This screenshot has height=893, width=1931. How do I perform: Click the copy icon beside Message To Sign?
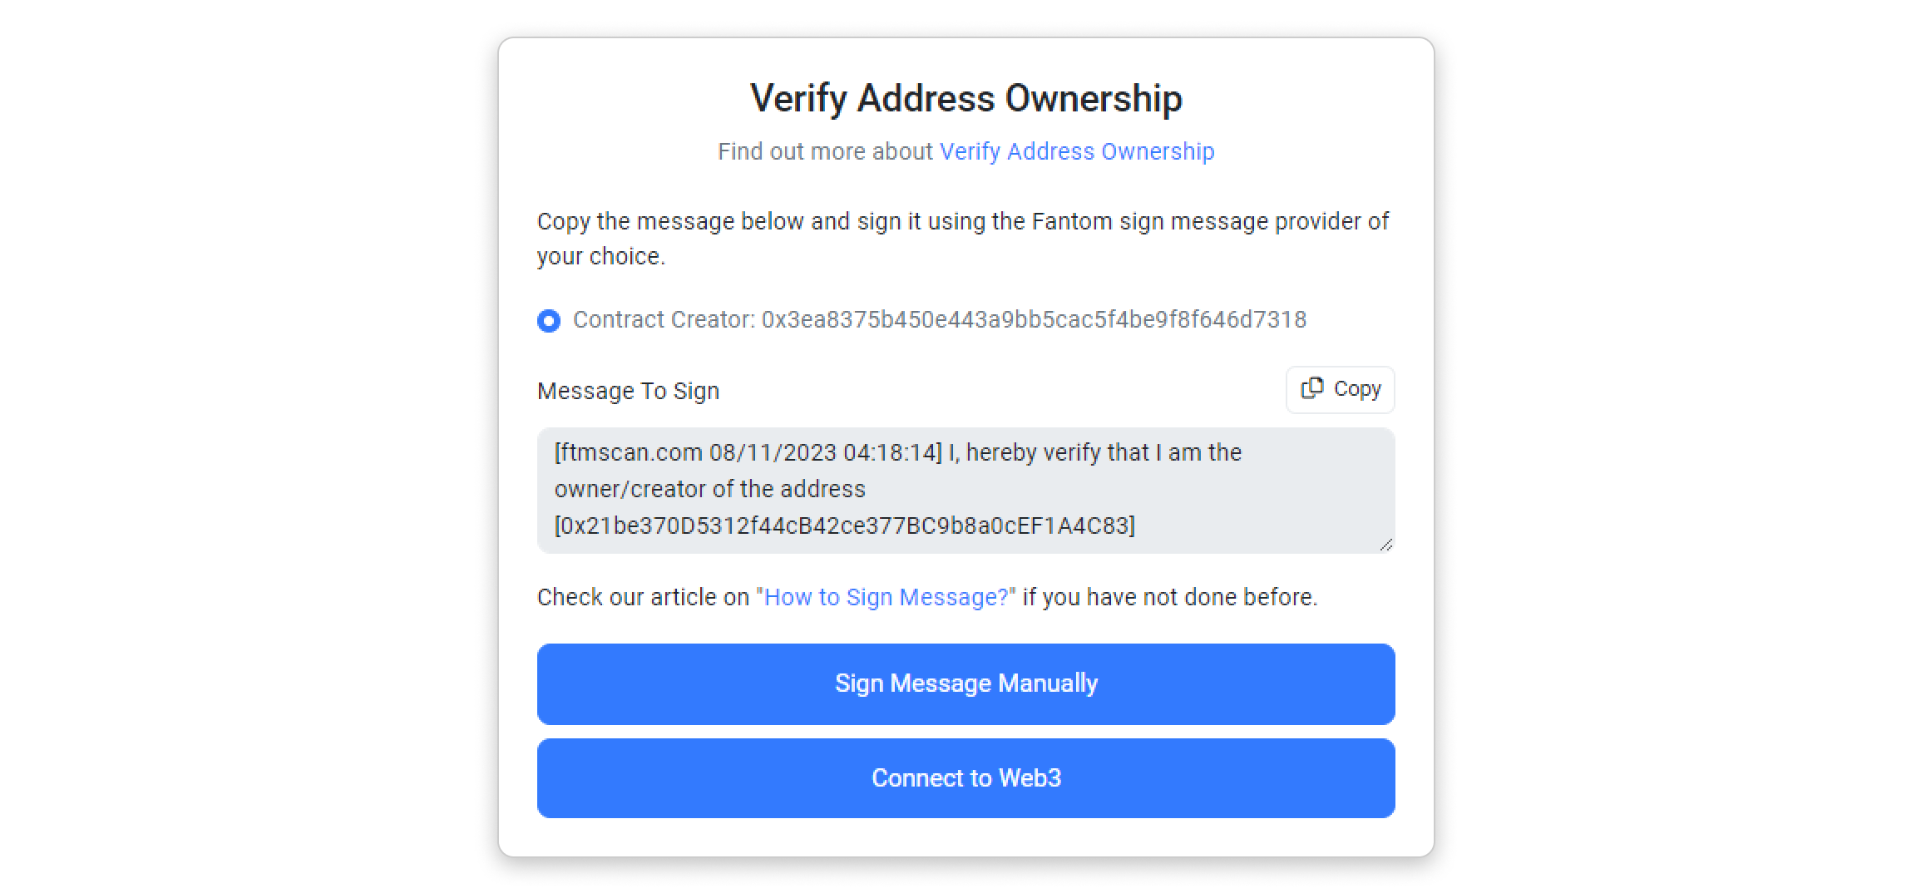coord(1311,388)
